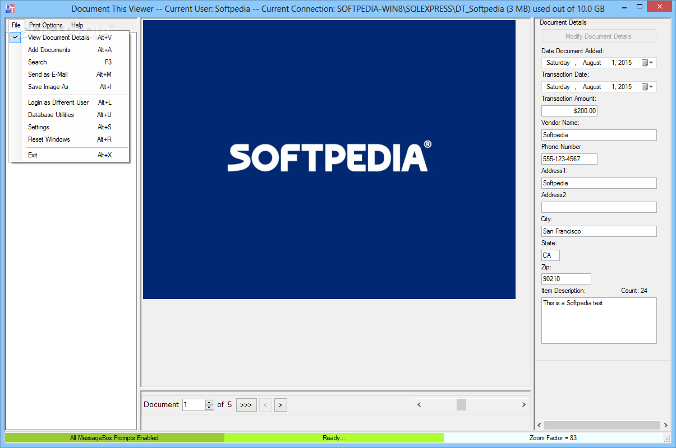
Task: Click the 'Ready...' status indicator
Action: [334, 438]
